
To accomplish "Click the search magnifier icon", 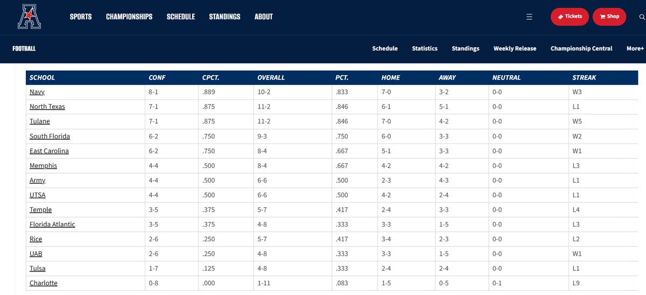I will click(x=642, y=17).
